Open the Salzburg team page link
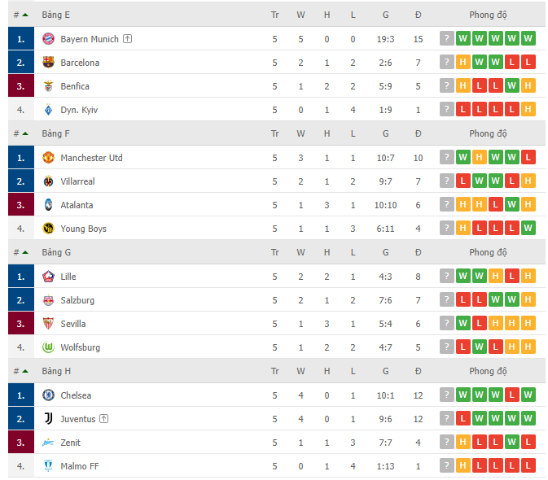 coord(77,300)
